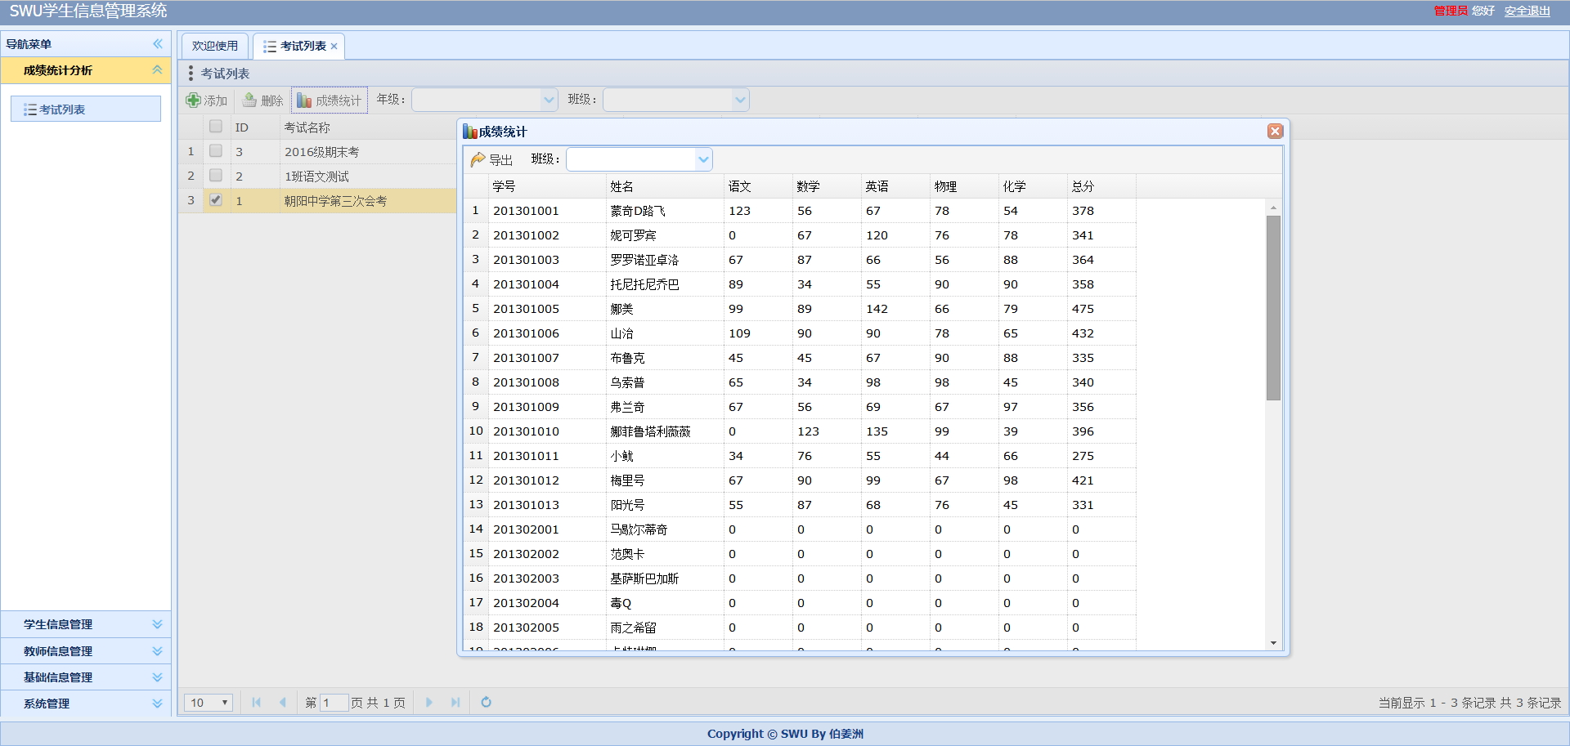Switch to the 欢迎使用 tab

pyautogui.click(x=215, y=47)
